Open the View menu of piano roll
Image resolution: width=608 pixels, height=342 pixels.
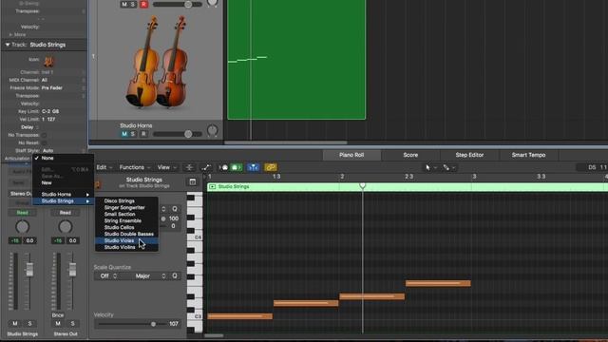[167, 167]
